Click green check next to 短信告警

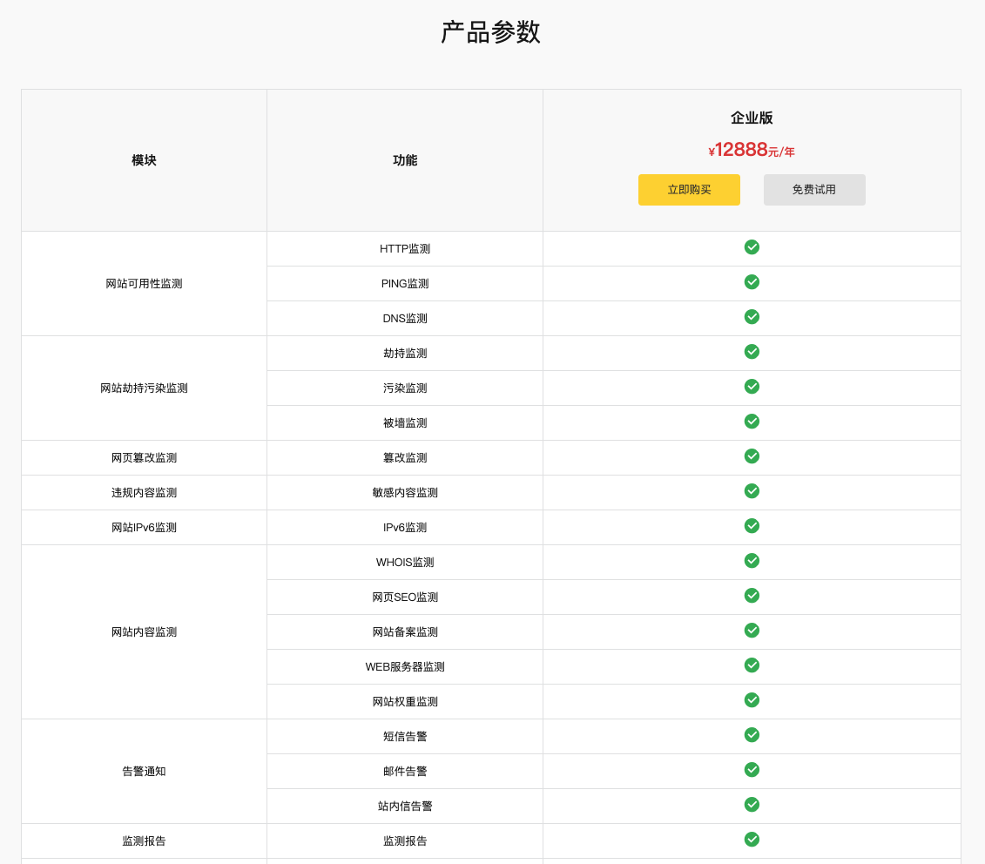pos(752,735)
